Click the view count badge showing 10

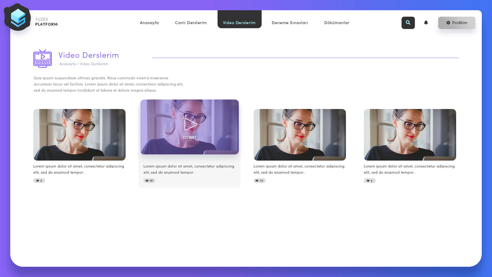click(260, 181)
